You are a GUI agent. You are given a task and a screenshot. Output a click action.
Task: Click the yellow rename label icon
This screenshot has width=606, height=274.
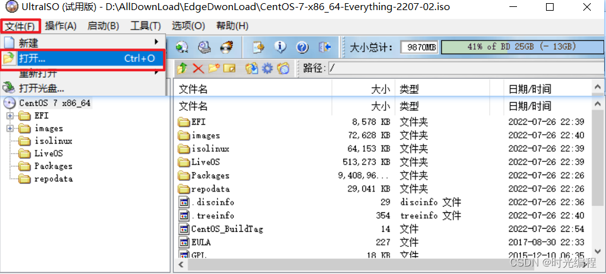coord(230,69)
